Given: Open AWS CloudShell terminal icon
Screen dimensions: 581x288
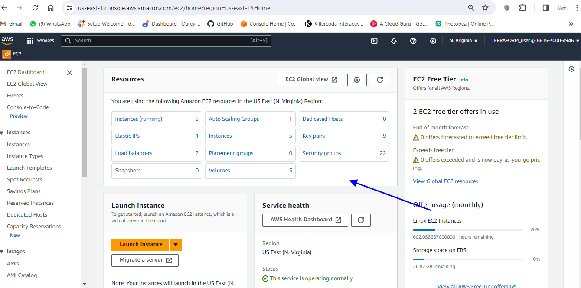Looking at the screenshot, I should [x=374, y=41].
